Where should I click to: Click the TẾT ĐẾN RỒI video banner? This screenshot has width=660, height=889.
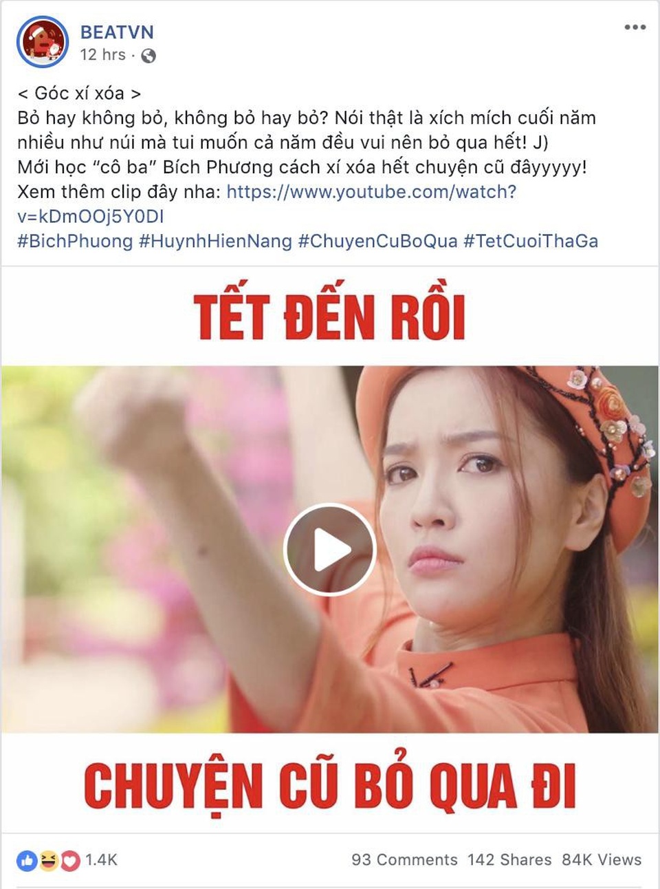coord(330,316)
